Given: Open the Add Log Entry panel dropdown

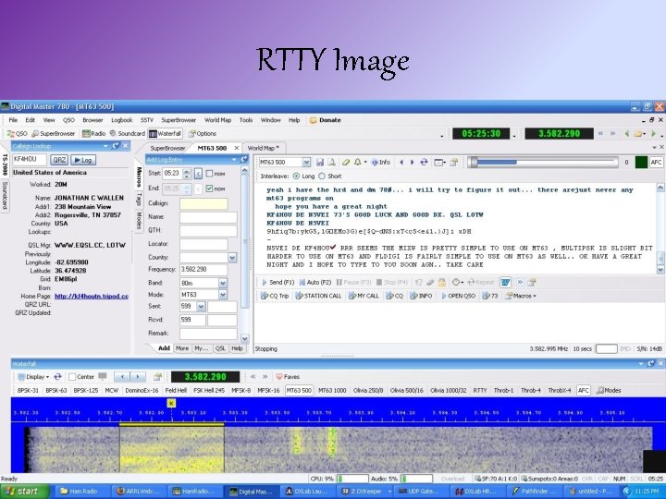Looking at the screenshot, I should [x=234, y=160].
